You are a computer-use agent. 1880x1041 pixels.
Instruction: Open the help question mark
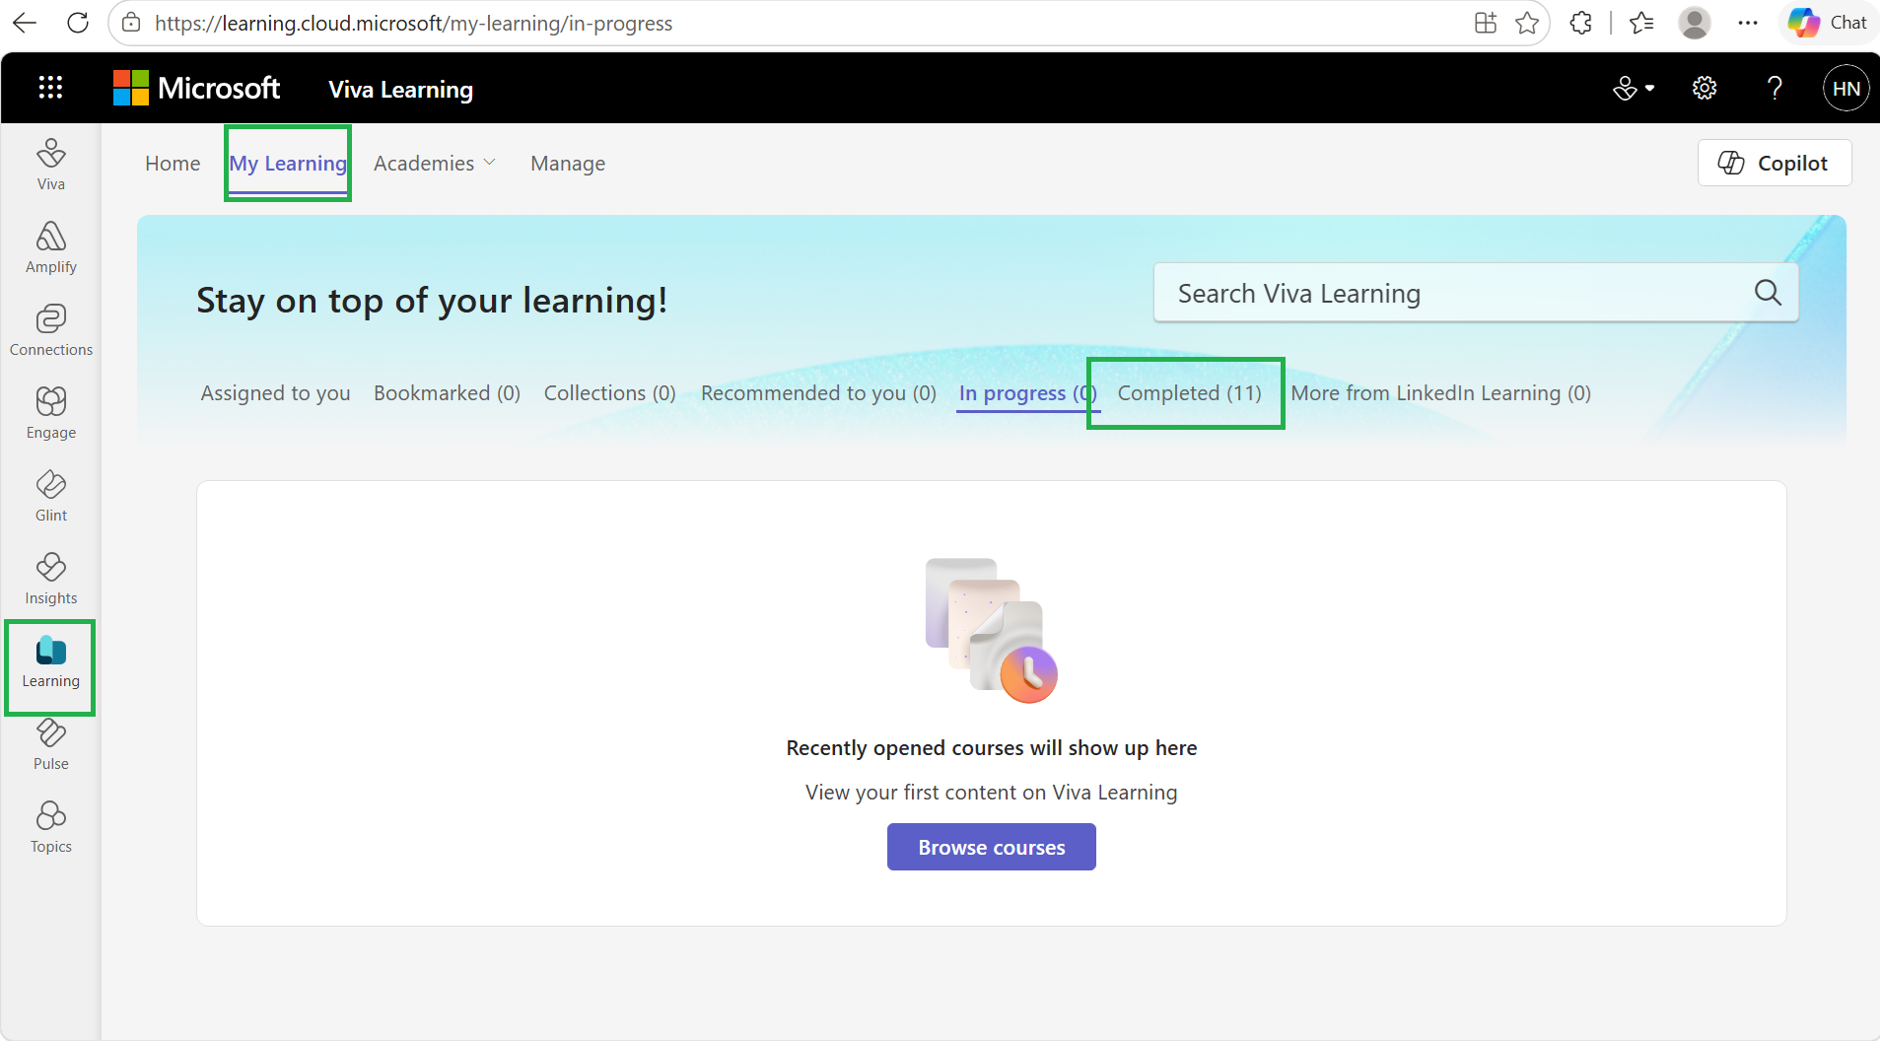tap(1775, 89)
